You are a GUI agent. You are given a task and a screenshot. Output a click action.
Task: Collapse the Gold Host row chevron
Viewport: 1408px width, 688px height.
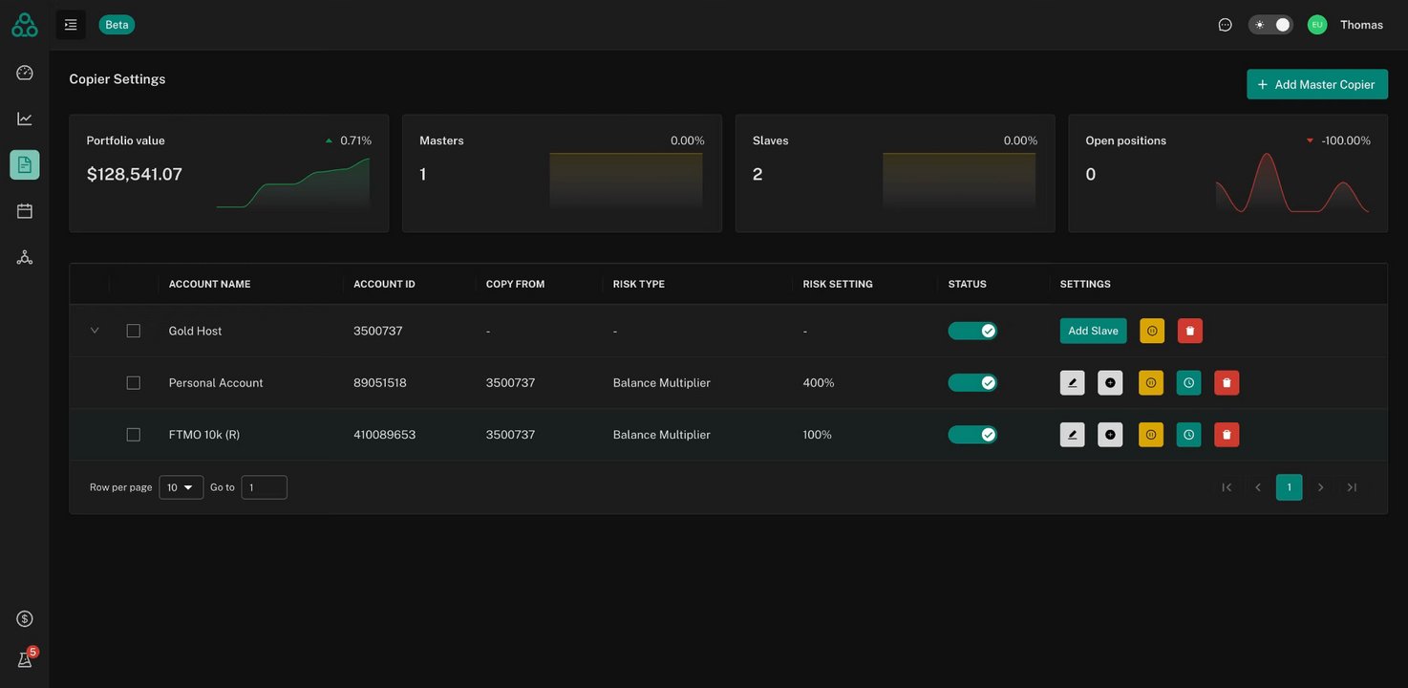pos(95,331)
